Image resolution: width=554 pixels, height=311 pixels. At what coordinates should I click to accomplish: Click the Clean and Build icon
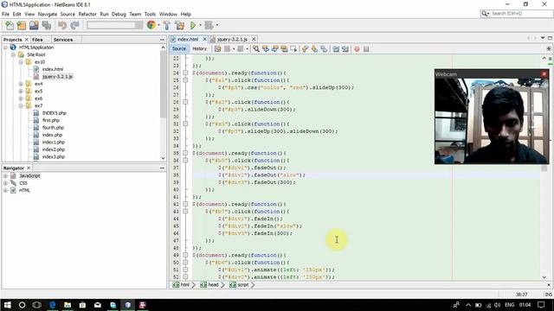click(179, 25)
